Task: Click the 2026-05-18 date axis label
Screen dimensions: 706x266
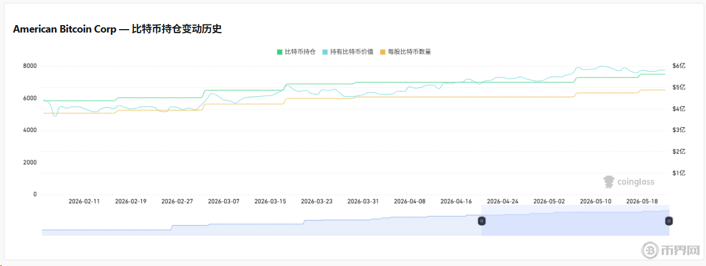Action: [x=642, y=201]
